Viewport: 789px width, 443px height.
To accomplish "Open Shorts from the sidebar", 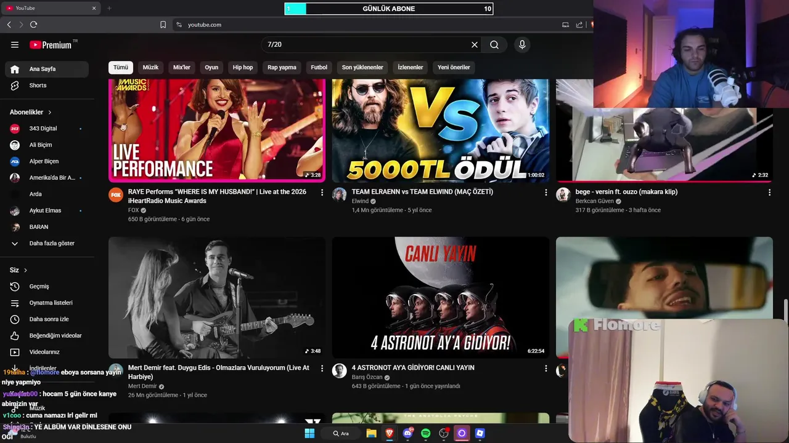I will 47,86.
